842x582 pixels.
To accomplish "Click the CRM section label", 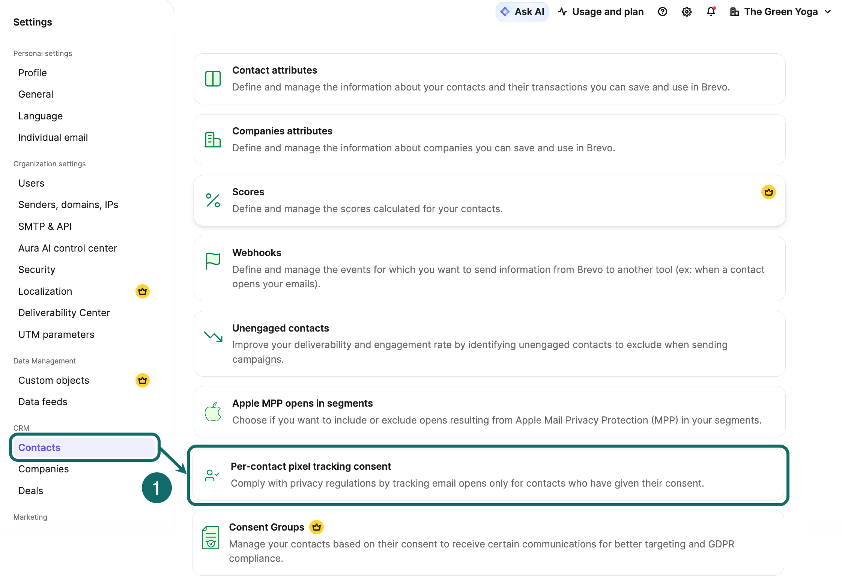I will (x=21, y=428).
